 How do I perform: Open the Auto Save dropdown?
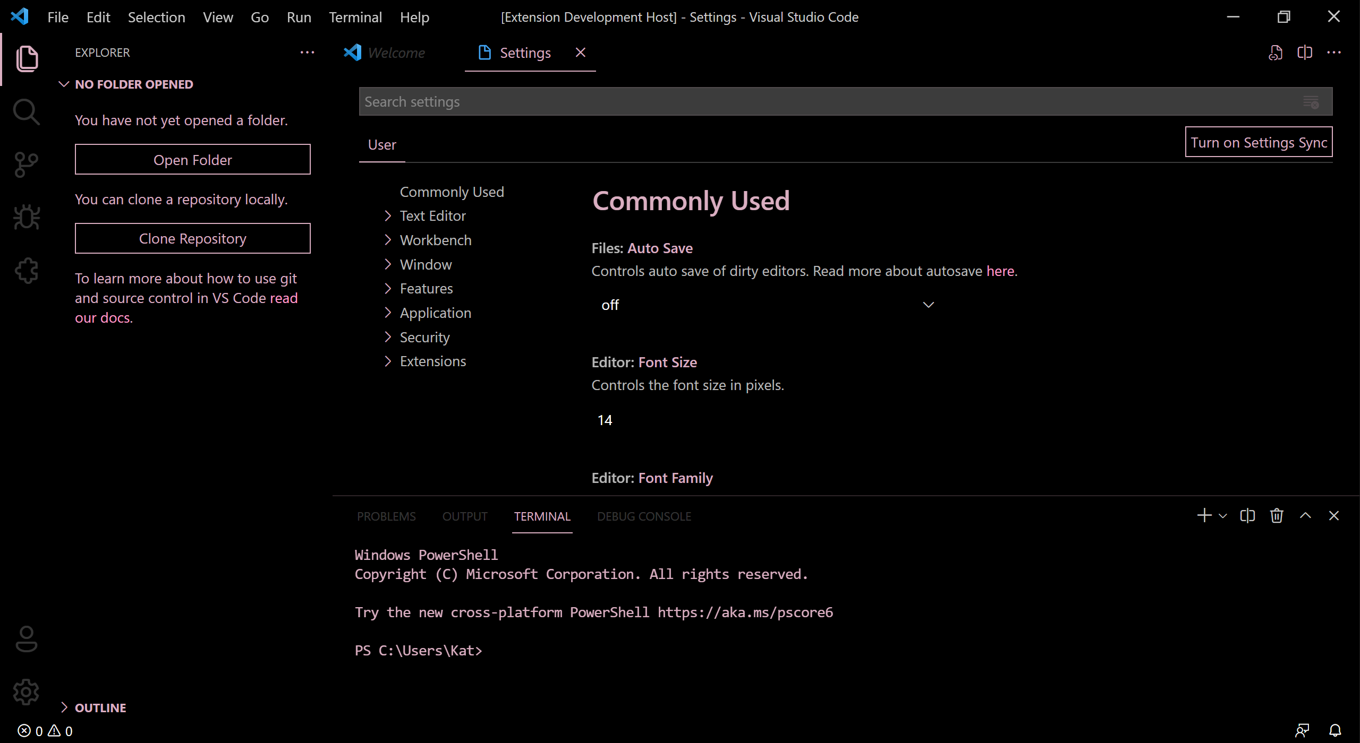click(765, 305)
